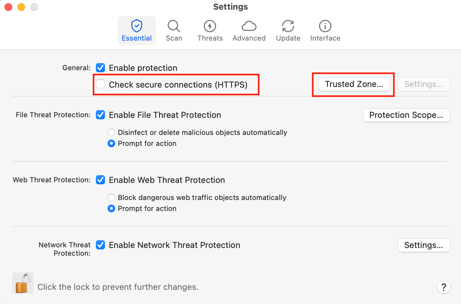Viewport: 461px width, 304px height.
Task: Select Block dangerous web traffic objects automatically
Action: pyautogui.click(x=111, y=198)
